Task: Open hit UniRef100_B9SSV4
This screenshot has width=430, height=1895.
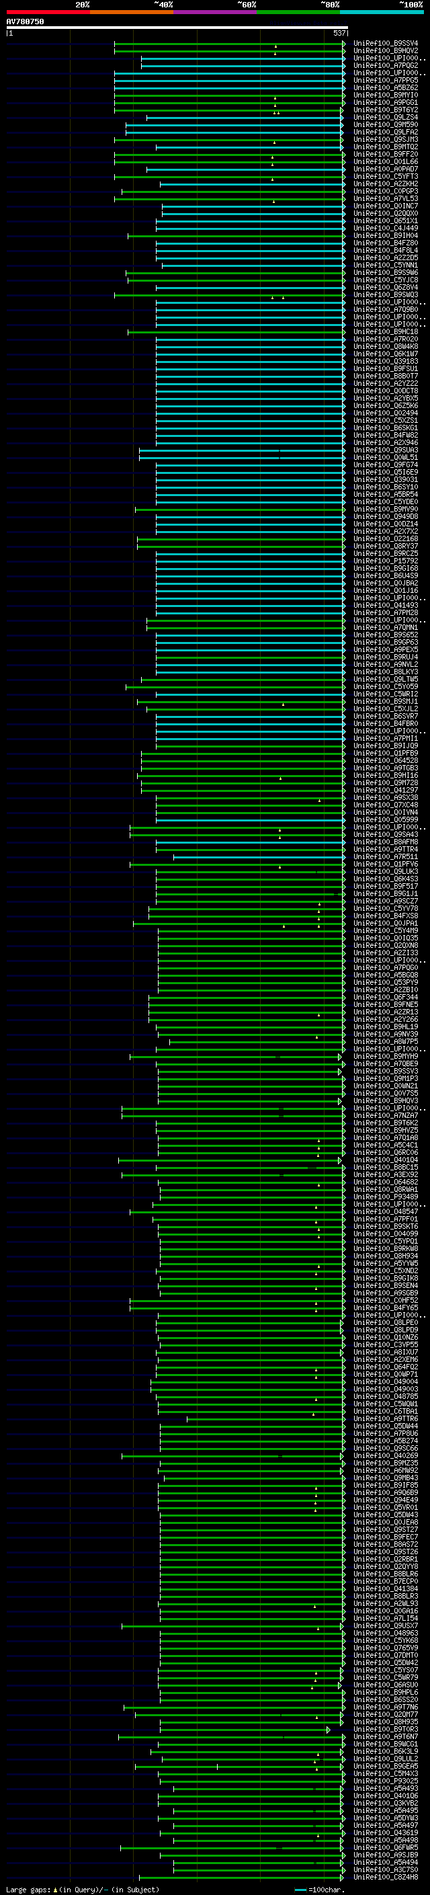Action: [386, 44]
